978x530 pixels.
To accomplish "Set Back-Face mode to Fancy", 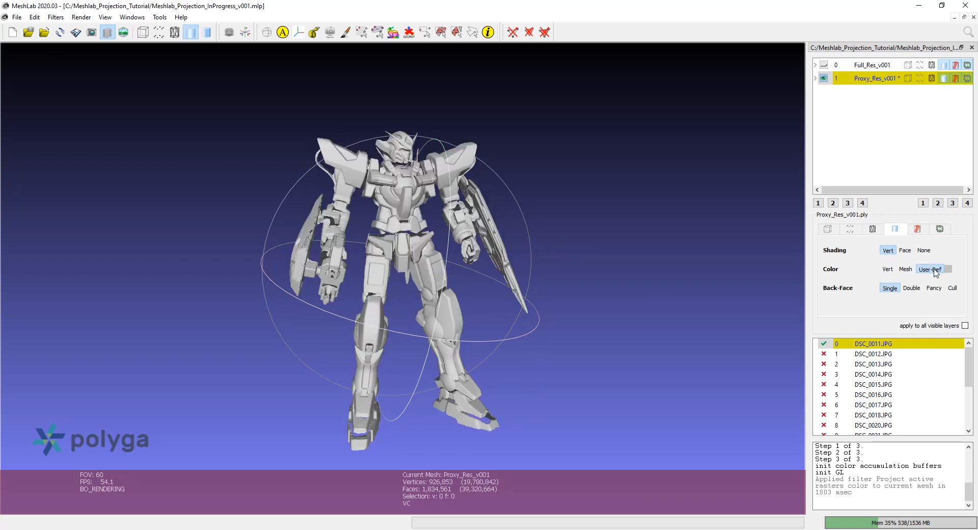I will (934, 288).
